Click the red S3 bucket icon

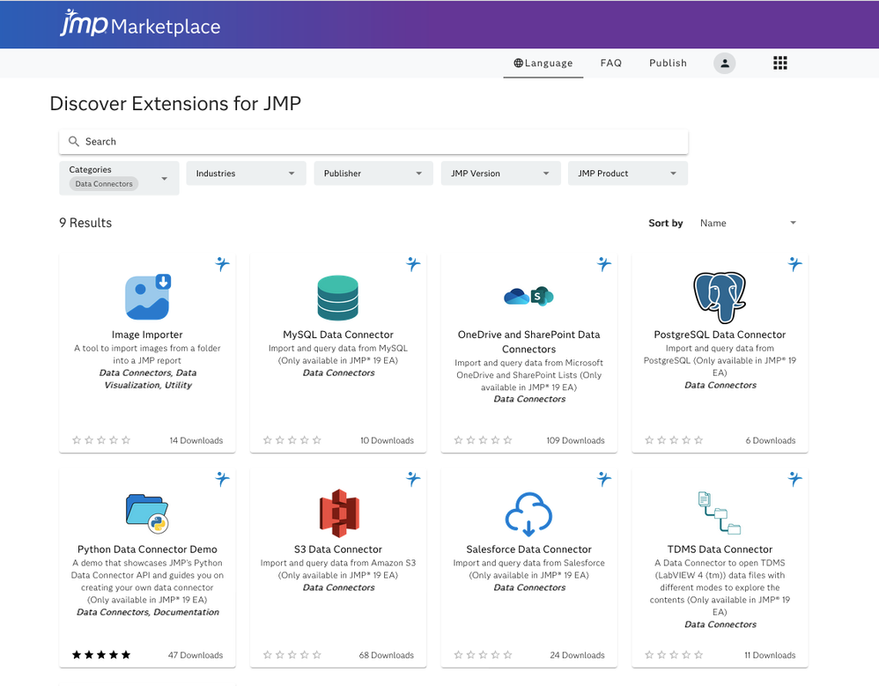[338, 513]
